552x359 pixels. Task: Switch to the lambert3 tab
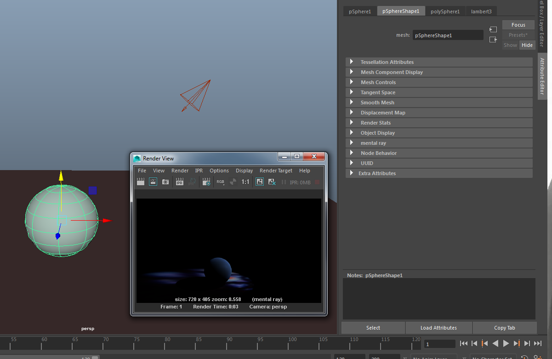(x=481, y=11)
